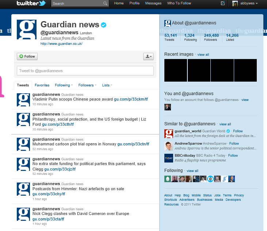Expand the Following tab dropdown
This screenshot has width=267, height=231.
point(72,85)
